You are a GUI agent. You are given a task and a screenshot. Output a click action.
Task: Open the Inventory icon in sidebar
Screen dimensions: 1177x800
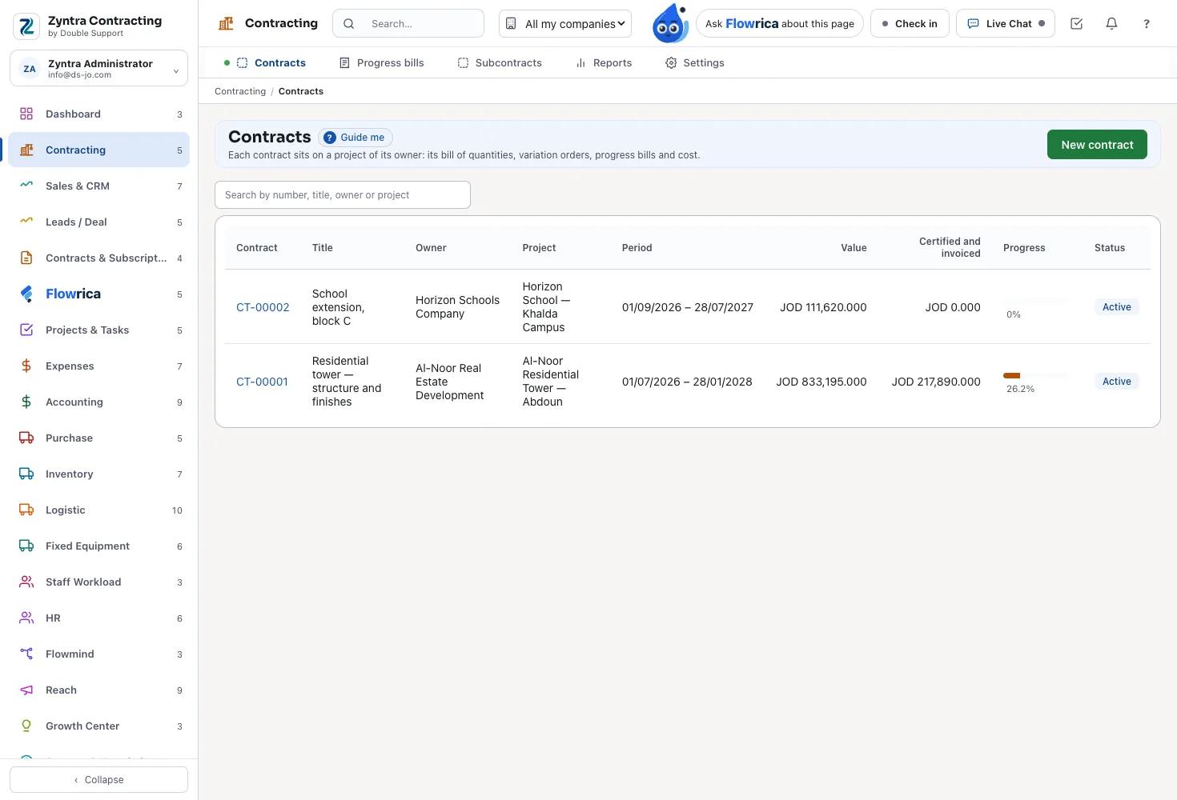point(26,474)
